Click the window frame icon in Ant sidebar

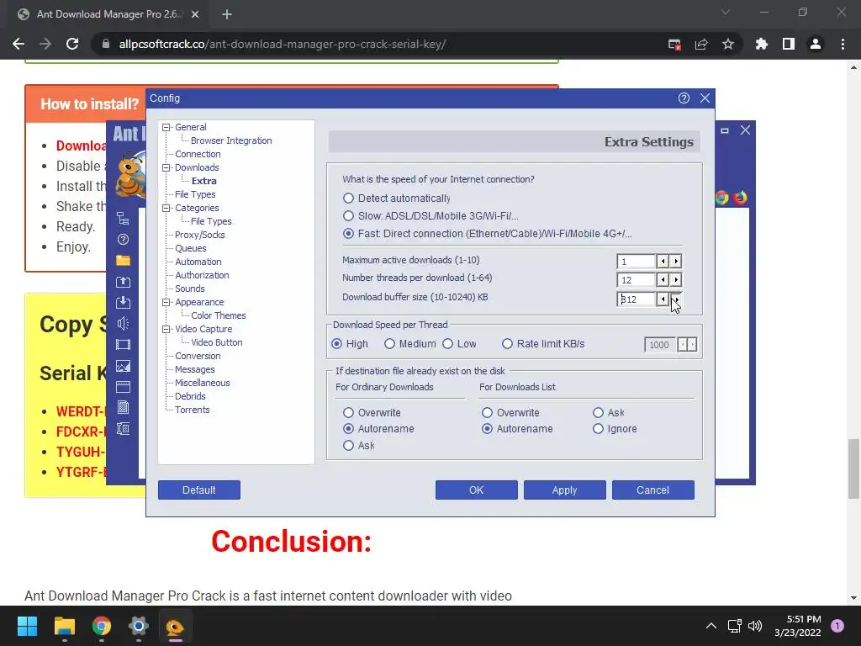tap(123, 387)
